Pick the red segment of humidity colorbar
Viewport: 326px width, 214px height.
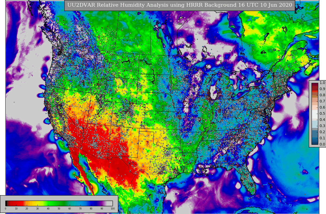pos(16,203)
